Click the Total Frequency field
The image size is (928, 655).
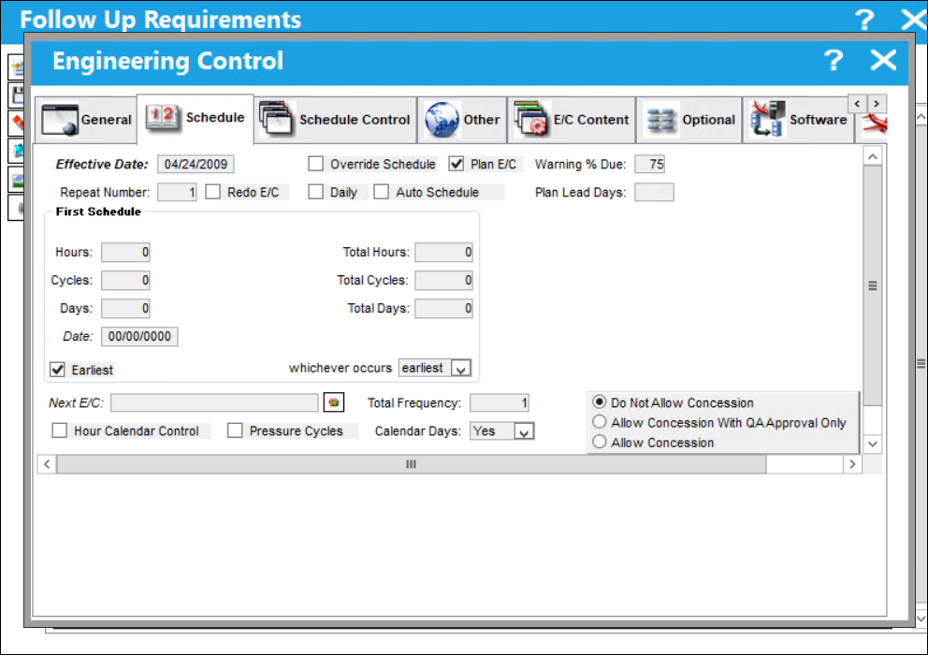pyautogui.click(x=499, y=402)
